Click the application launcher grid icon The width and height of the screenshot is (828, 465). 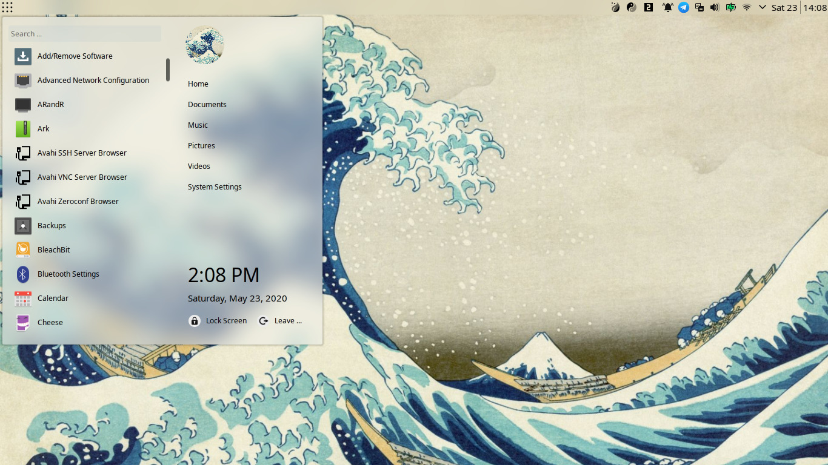[x=7, y=7]
